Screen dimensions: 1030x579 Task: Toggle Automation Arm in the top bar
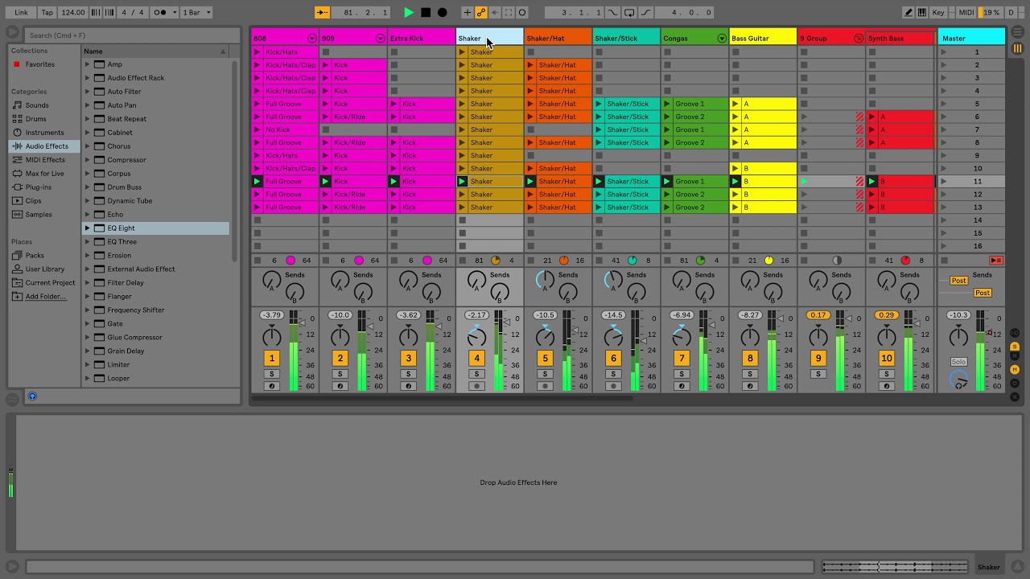coord(480,12)
